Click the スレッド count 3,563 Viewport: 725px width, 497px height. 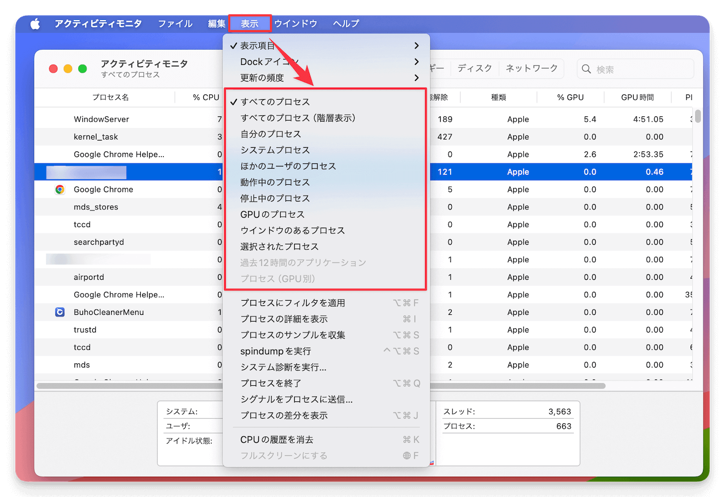click(560, 412)
